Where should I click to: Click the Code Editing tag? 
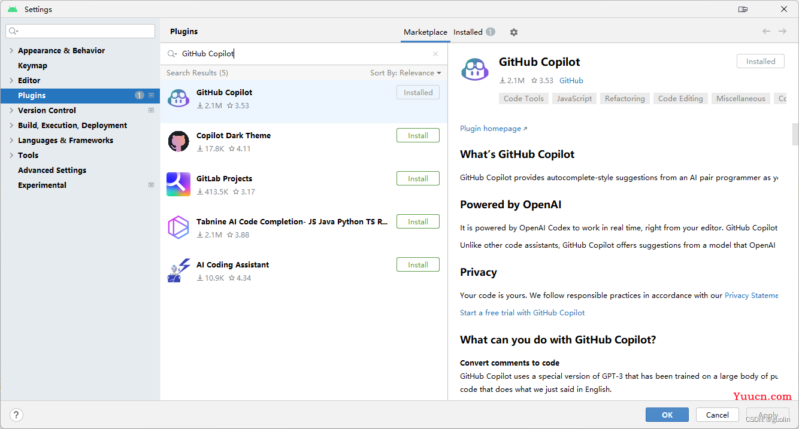[x=680, y=99]
